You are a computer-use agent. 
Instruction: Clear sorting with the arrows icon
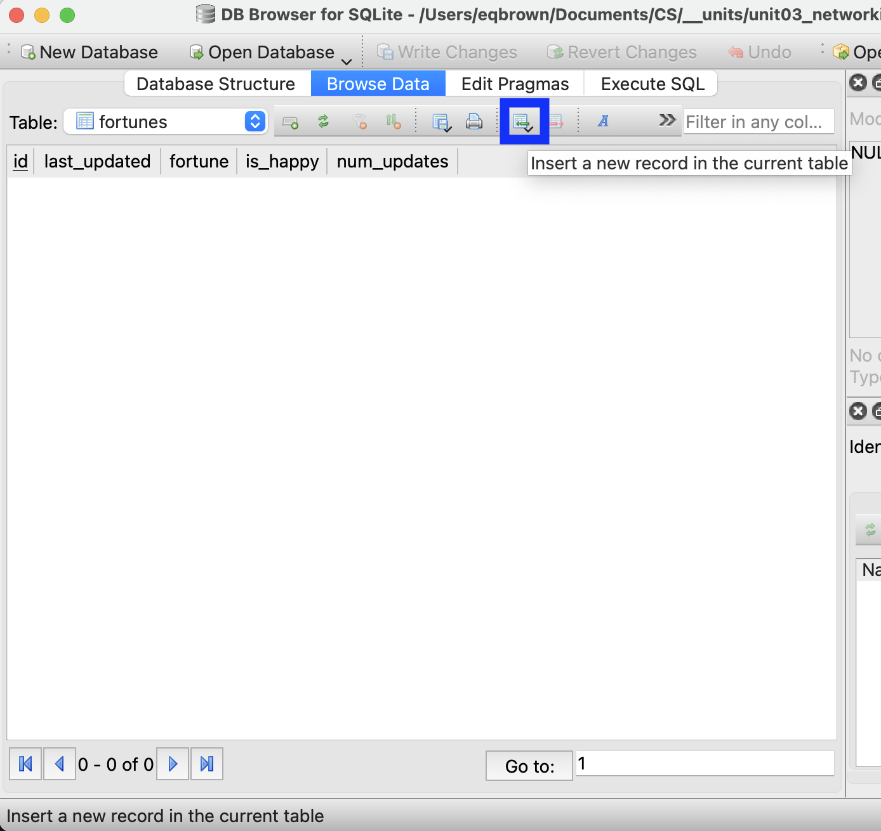[x=394, y=121]
